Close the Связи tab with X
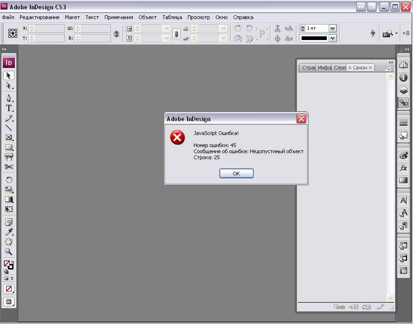Viewport: 413px width, 324px height. [x=370, y=67]
